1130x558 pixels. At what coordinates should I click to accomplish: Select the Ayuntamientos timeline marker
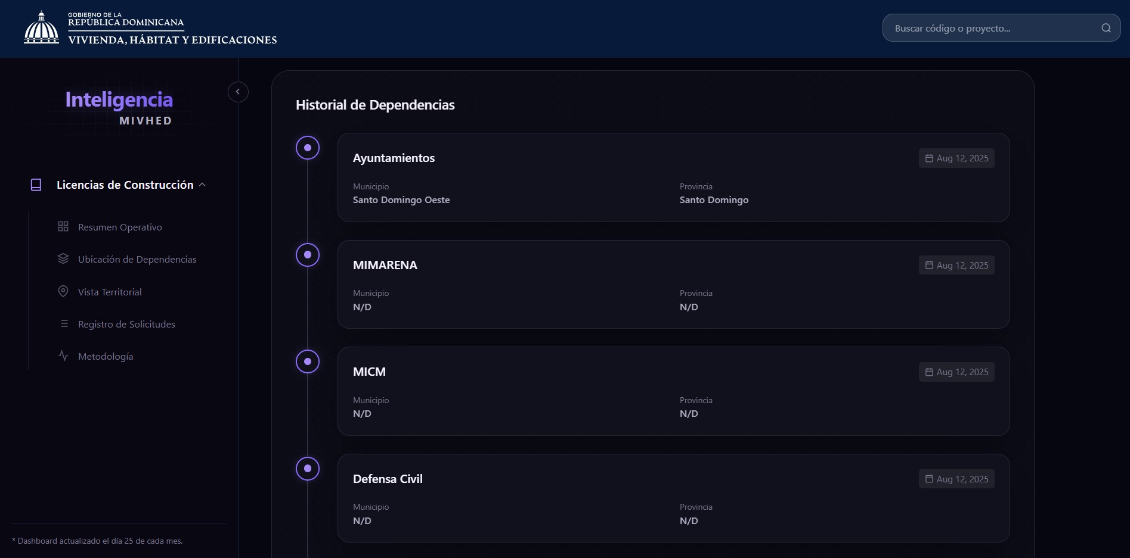pos(308,148)
